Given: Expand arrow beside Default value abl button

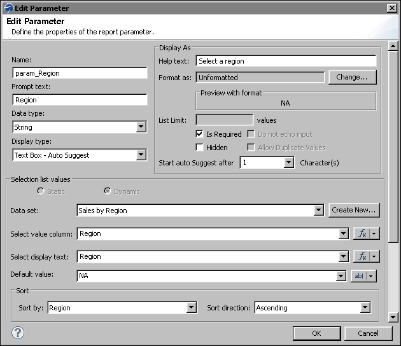Looking at the screenshot, I should 371,276.
